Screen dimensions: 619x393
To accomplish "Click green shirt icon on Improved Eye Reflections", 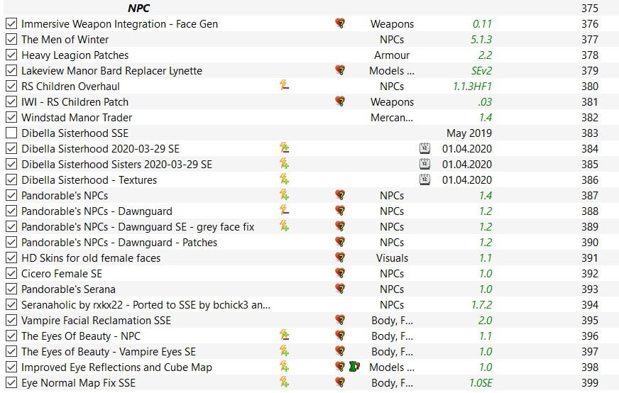I will (354, 367).
